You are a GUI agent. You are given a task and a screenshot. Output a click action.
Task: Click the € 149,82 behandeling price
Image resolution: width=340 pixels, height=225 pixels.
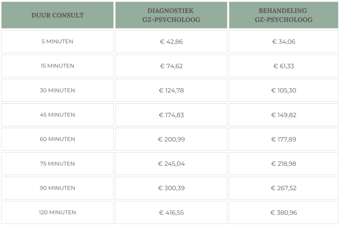(x=284, y=115)
